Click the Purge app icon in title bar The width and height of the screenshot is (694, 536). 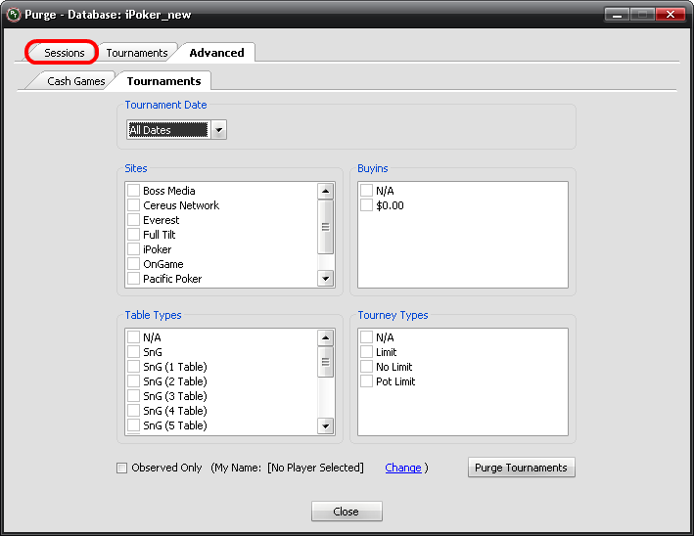tap(14, 15)
